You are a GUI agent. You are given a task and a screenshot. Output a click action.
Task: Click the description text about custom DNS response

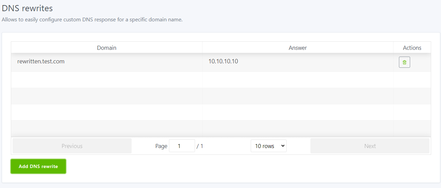[x=92, y=20]
